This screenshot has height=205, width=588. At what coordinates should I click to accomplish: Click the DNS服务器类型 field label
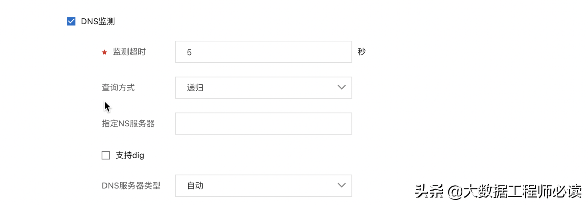tap(131, 185)
